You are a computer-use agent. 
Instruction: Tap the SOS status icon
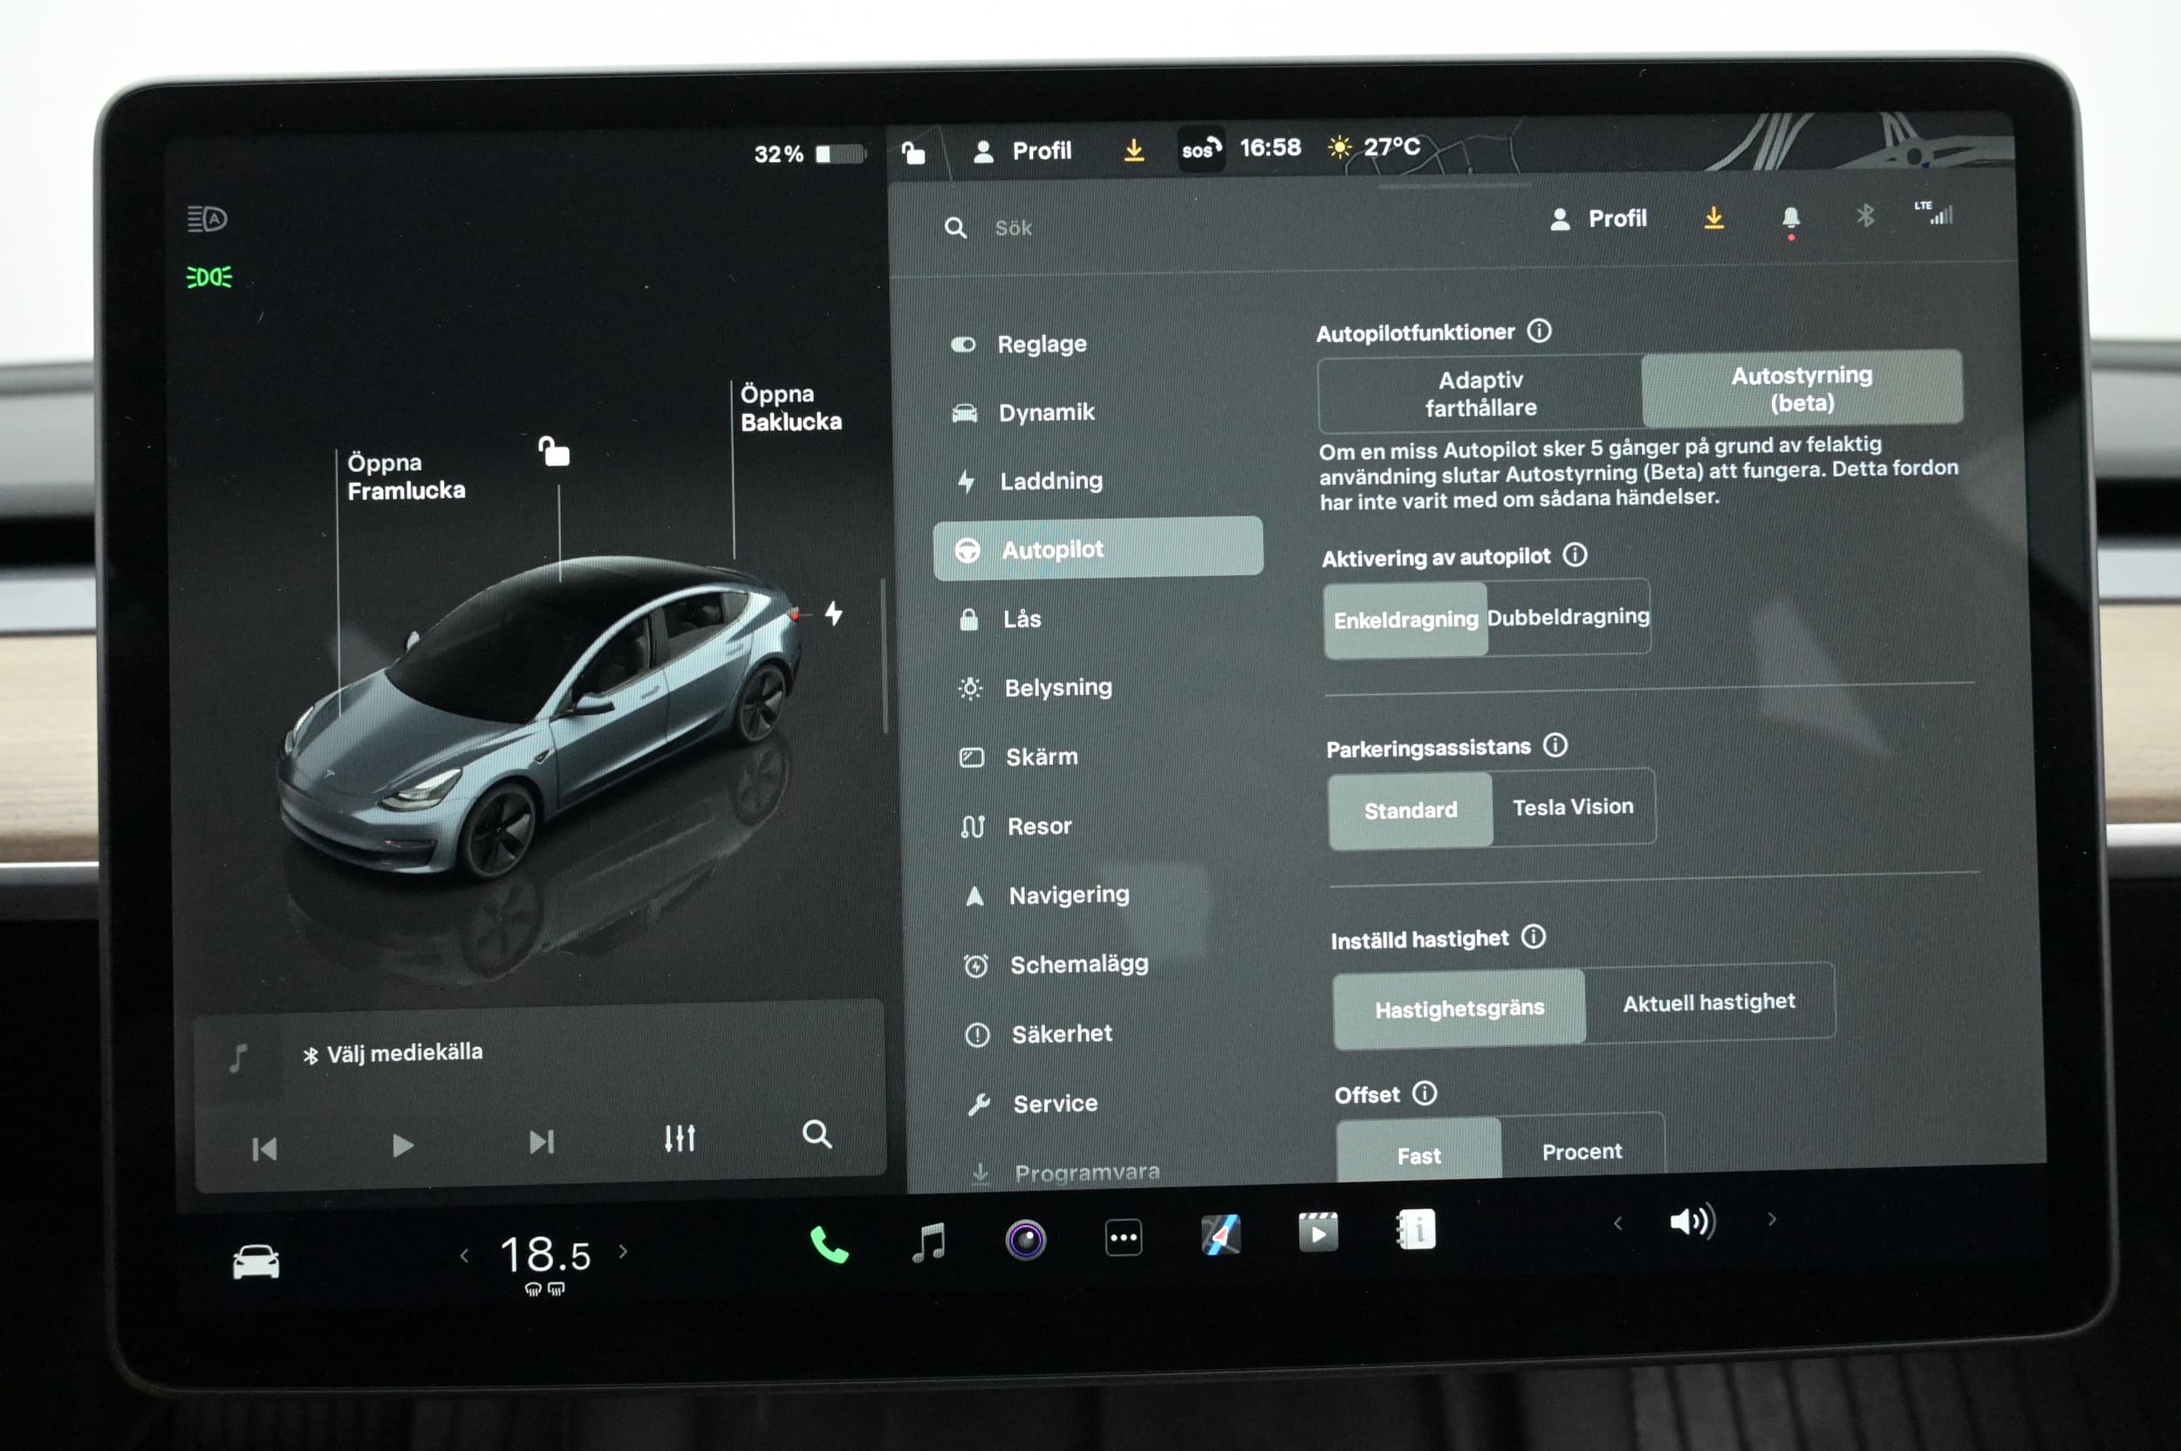pos(1201,148)
